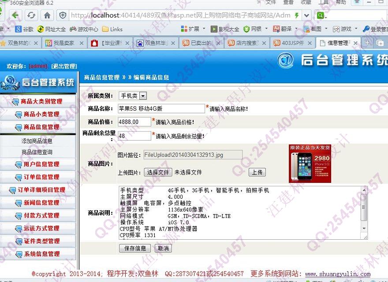The height and width of the screenshot is (282, 388).
Task: Click the browser back arrow icon
Action: pyautogui.click(x=15, y=15)
